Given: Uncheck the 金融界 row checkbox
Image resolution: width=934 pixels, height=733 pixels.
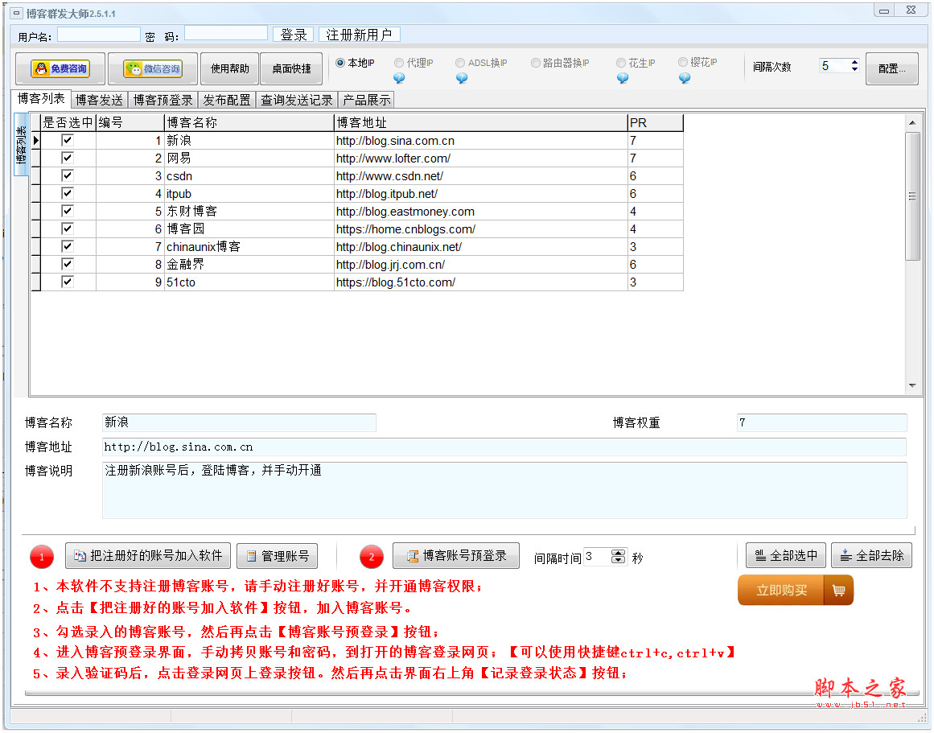Looking at the screenshot, I should tap(68, 264).
